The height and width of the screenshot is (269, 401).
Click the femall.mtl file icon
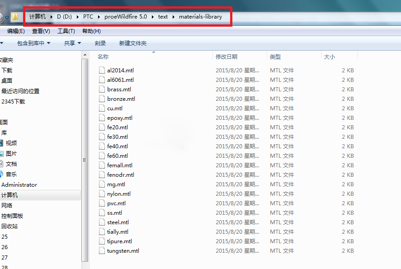[x=102, y=165]
